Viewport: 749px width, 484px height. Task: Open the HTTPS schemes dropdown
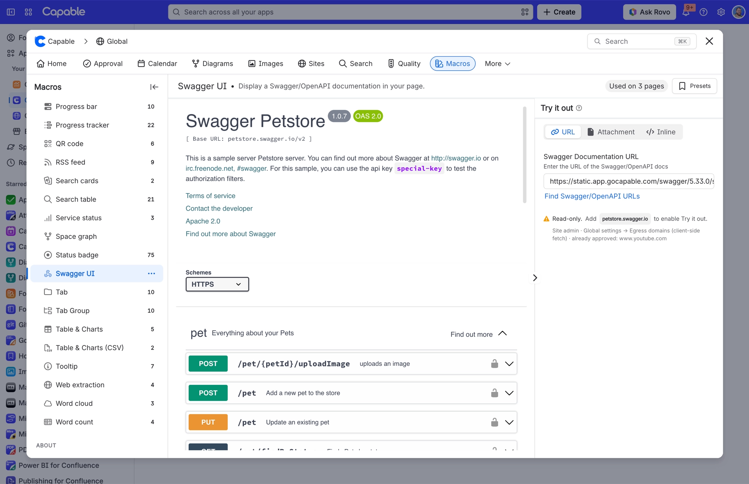pyautogui.click(x=217, y=284)
